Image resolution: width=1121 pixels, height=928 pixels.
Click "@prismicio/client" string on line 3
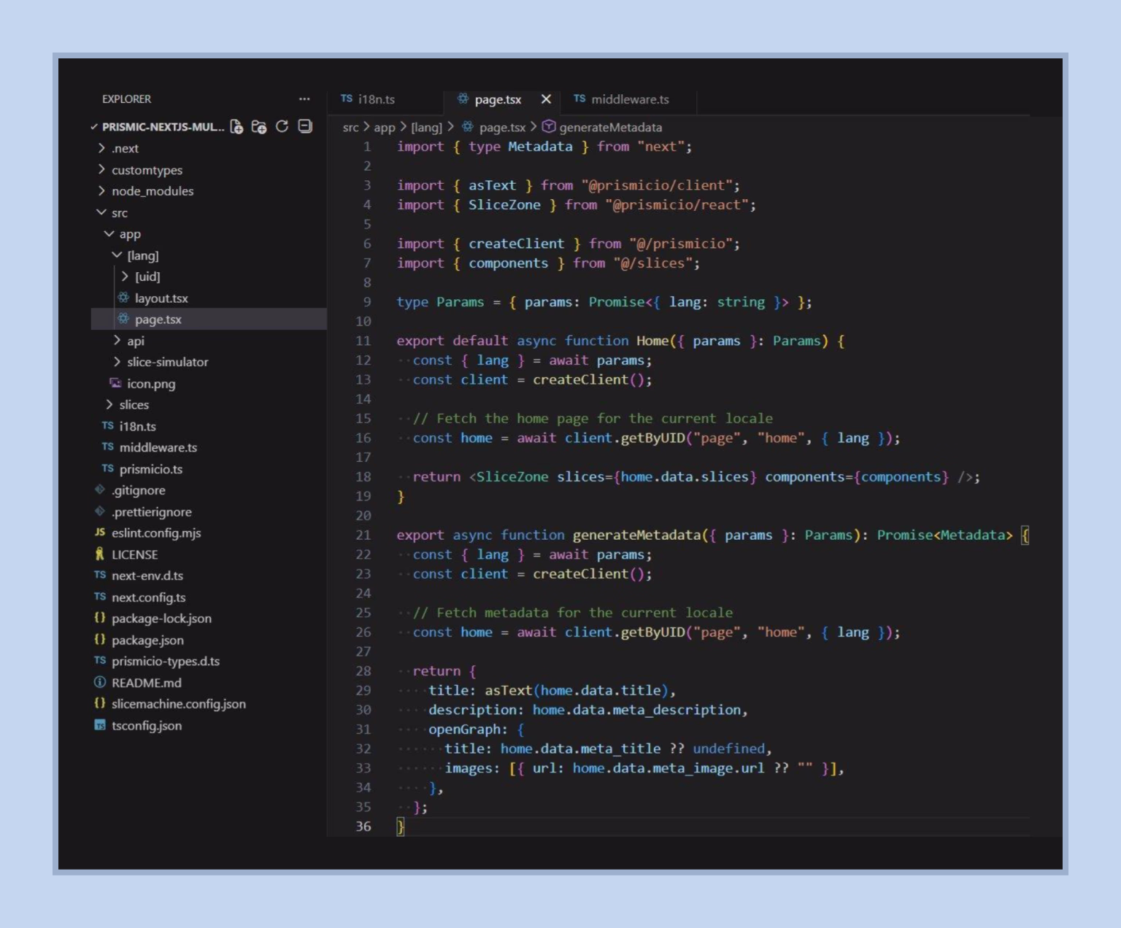click(x=657, y=185)
